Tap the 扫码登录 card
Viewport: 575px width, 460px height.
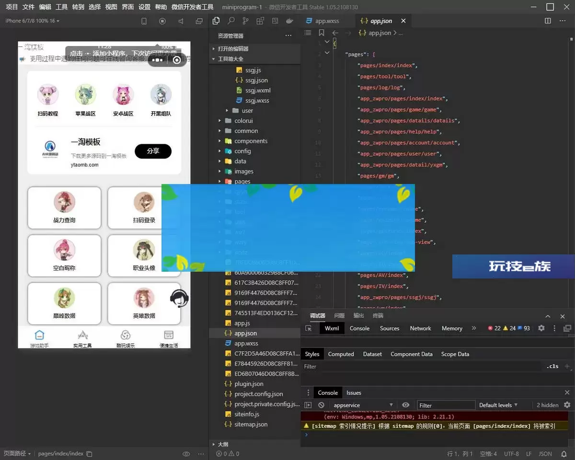pyautogui.click(x=144, y=207)
